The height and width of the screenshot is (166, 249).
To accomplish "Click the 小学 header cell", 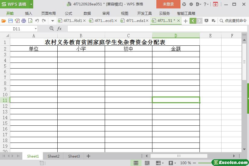I will click(81, 49).
